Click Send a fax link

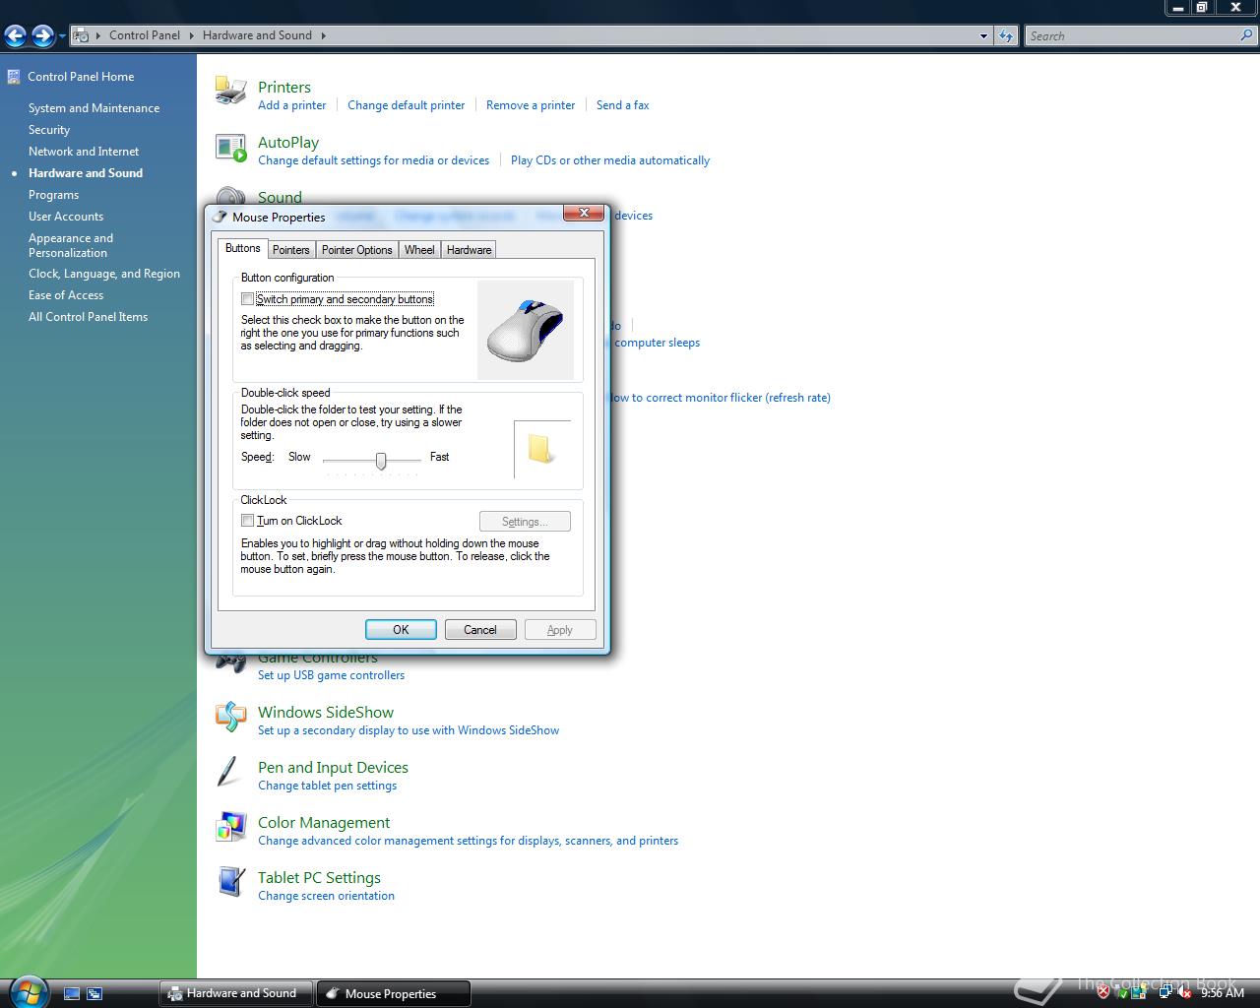[x=622, y=105]
